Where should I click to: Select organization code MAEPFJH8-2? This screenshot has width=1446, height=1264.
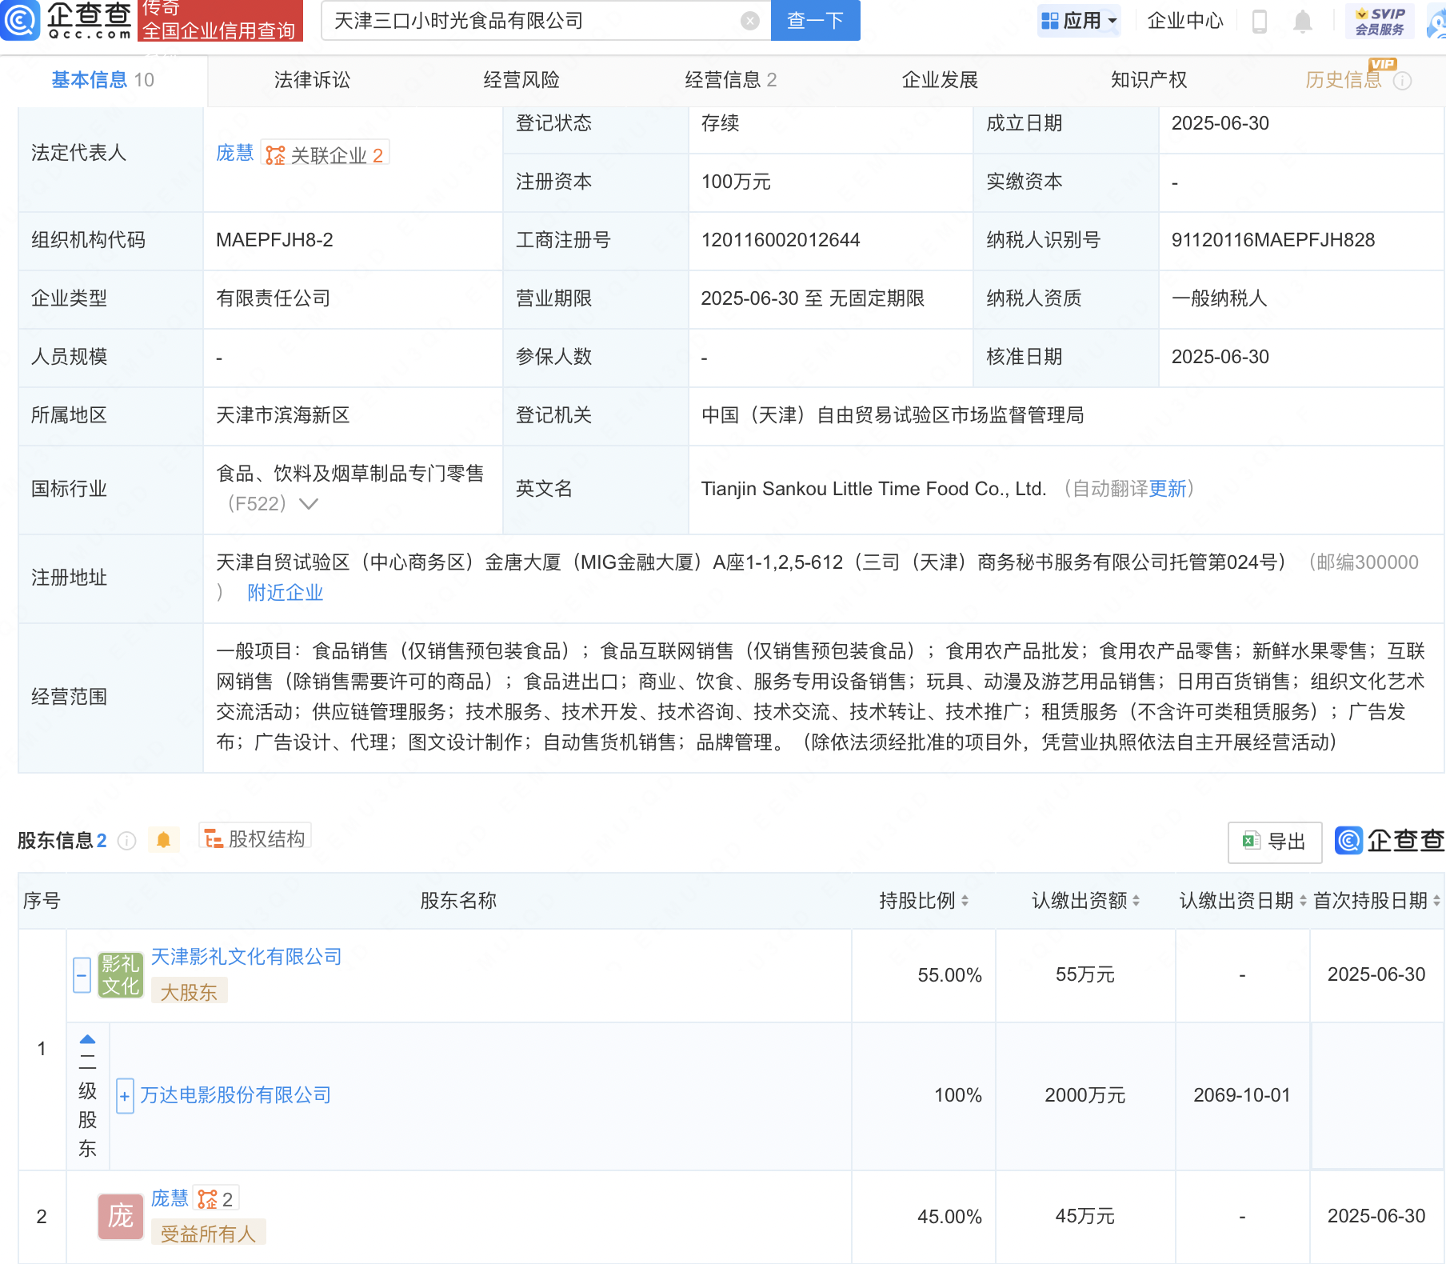274,240
